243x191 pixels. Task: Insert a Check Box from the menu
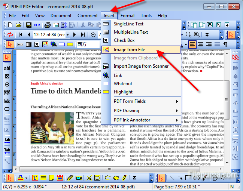click(124, 40)
